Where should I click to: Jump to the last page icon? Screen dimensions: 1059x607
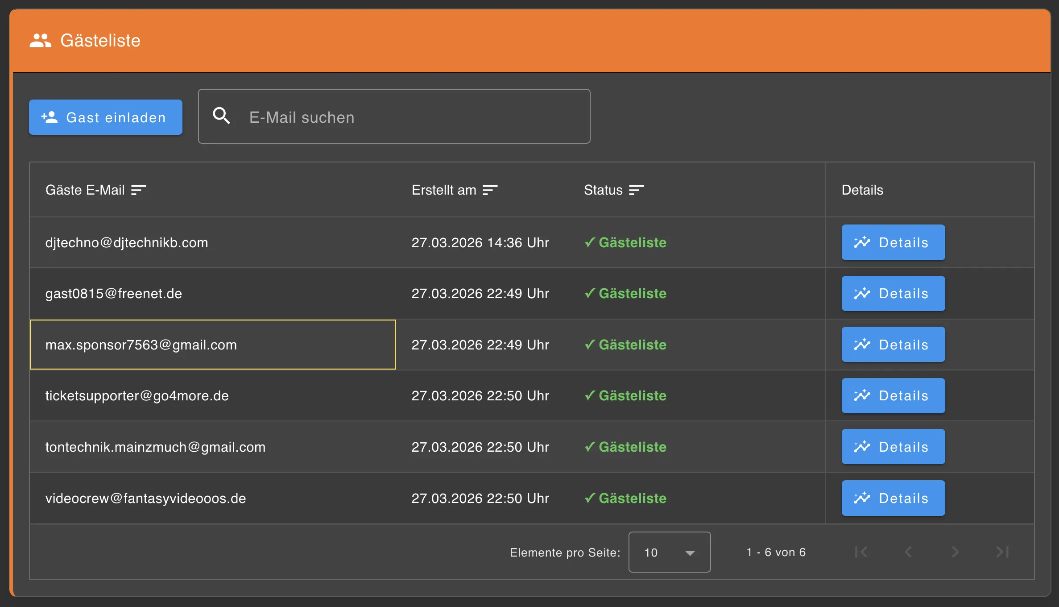[x=1002, y=552]
